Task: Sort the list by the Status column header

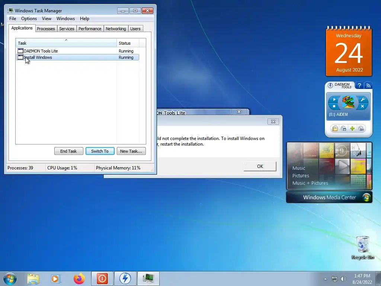Action: click(128, 43)
